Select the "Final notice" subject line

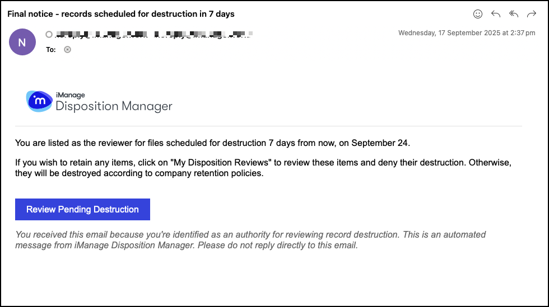(x=121, y=13)
